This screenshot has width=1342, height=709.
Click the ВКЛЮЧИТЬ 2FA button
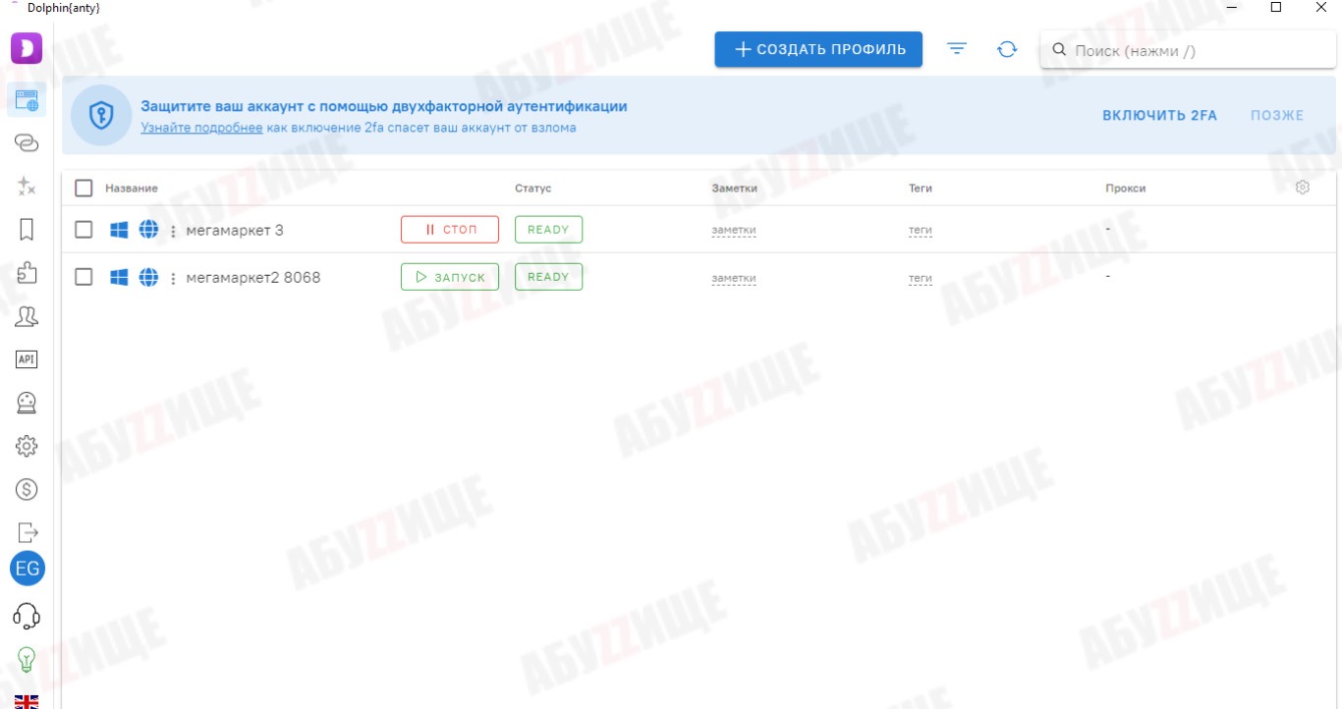coord(1159,116)
